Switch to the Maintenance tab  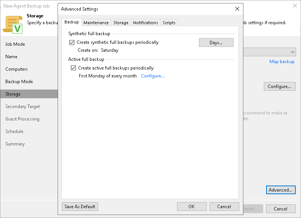coord(96,23)
